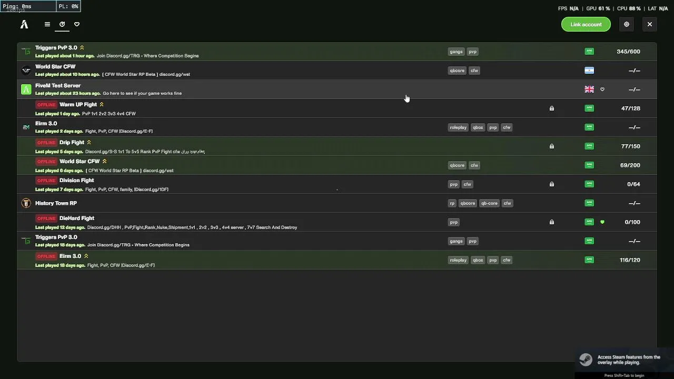
Task: Open the History Town RP server name
Action: coord(56,203)
